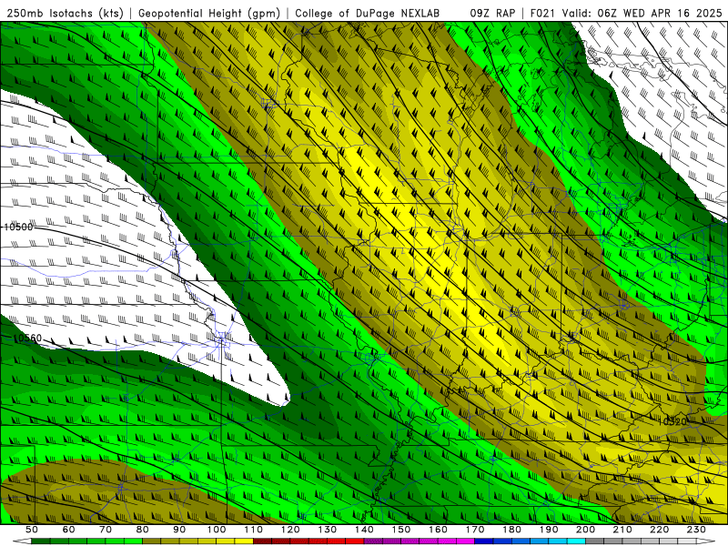The image size is (728, 546).
Task: Click the bright yellow swatch before the red section
Action: [x=244, y=541]
